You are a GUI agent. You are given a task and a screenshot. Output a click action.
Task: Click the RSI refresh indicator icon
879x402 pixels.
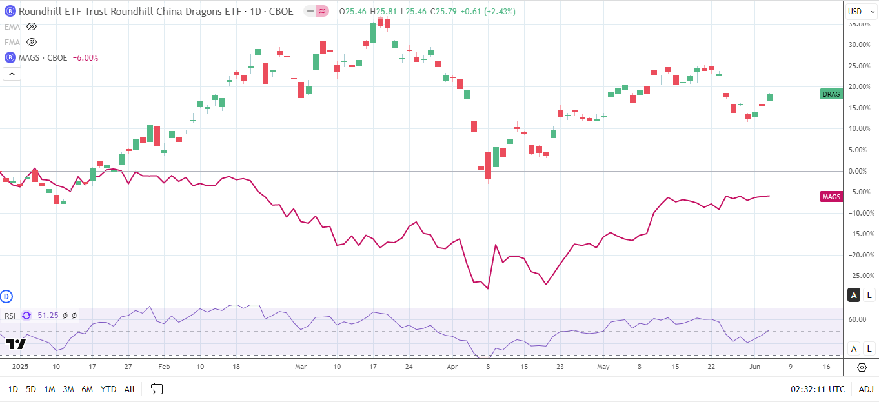tap(26, 316)
